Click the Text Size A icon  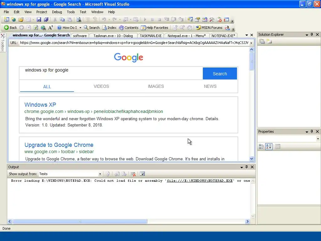click(x=50, y=28)
